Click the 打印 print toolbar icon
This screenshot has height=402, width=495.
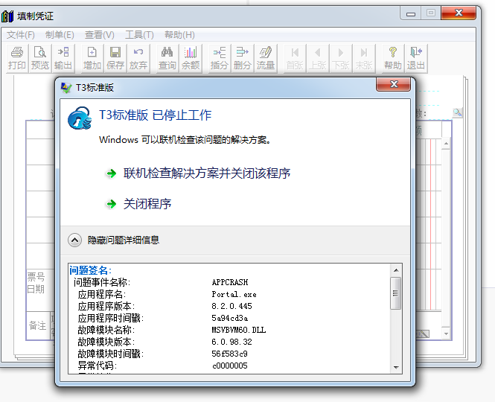tap(16, 58)
